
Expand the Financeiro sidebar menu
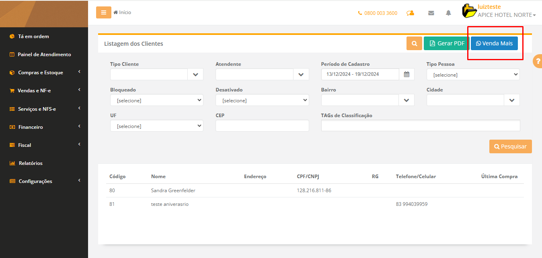tap(31, 127)
